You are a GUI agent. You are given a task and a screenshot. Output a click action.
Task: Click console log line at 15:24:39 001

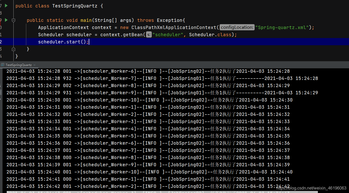point(148,165)
